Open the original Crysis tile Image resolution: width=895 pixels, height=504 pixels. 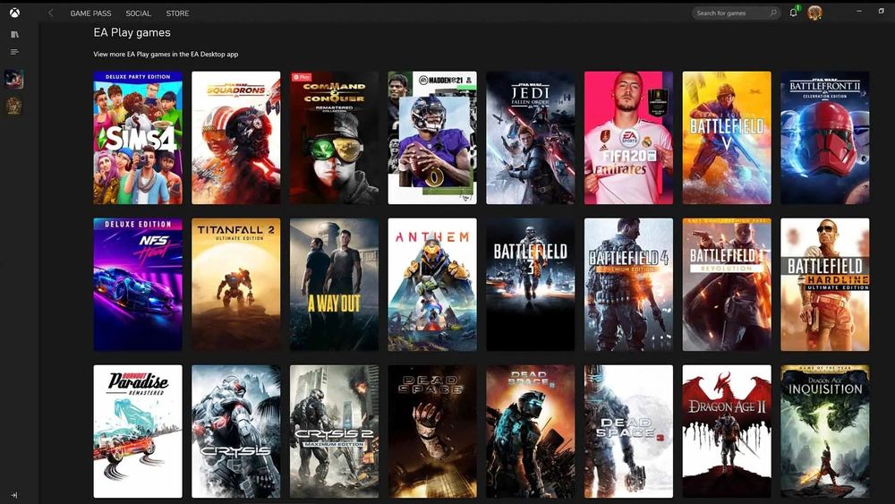[x=236, y=431]
